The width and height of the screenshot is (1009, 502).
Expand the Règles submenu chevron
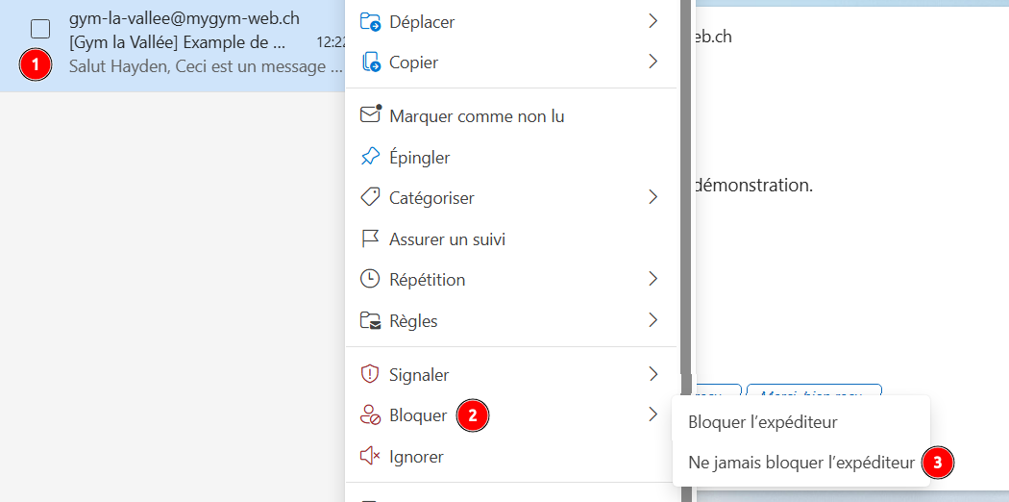tap(652, 320)
